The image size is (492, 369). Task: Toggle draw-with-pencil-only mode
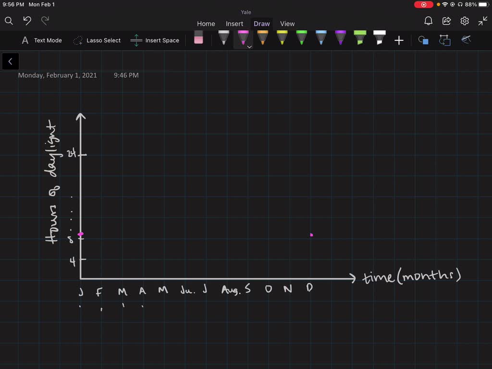click(466, 40)
